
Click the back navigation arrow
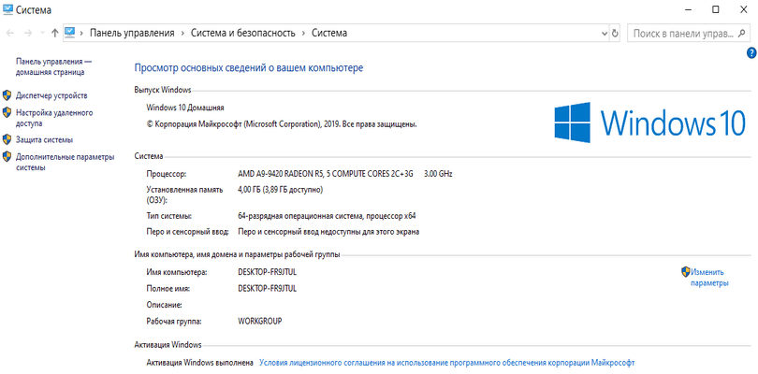tap(9, 33)
